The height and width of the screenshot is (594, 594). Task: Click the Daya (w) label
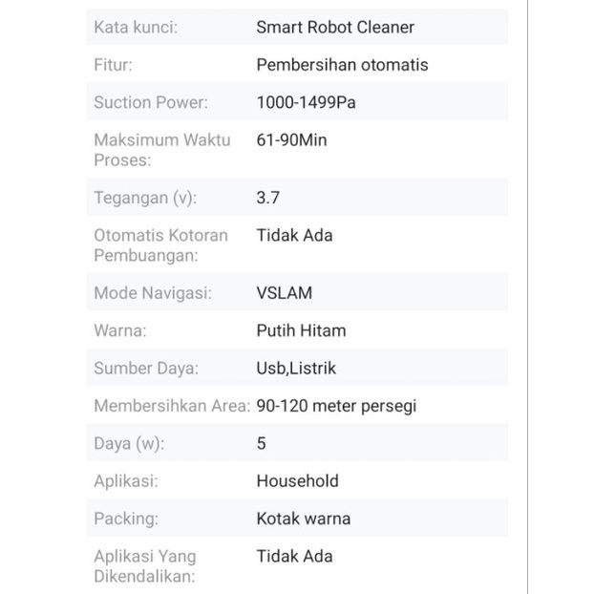[x=129, y=444]
